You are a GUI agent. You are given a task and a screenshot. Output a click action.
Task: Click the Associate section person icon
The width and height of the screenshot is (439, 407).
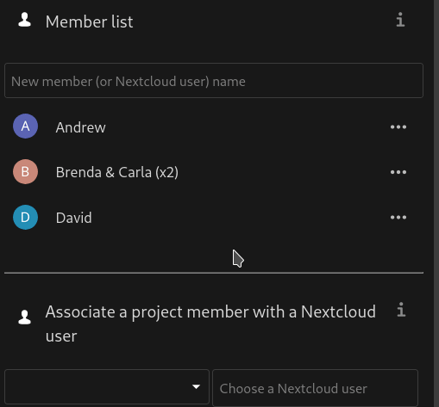coord(24,318)
